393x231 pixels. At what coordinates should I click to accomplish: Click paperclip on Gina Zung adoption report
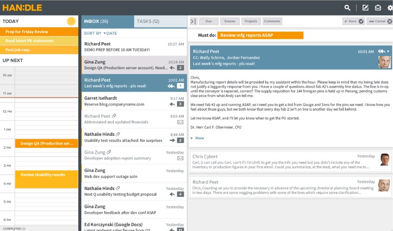[109, 152]
